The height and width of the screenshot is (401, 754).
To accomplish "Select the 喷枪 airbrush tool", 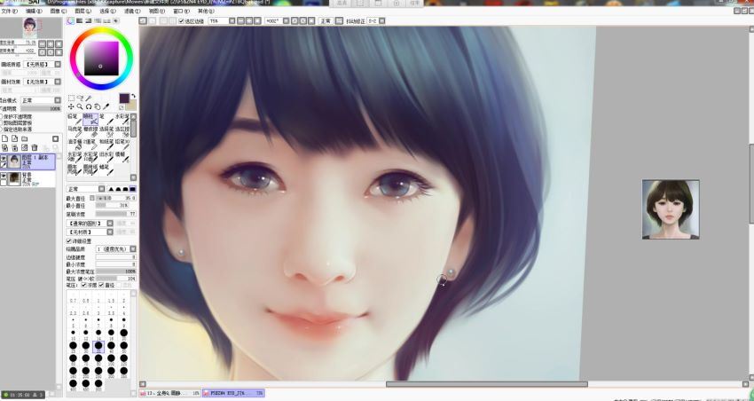I will coord(90,119).
